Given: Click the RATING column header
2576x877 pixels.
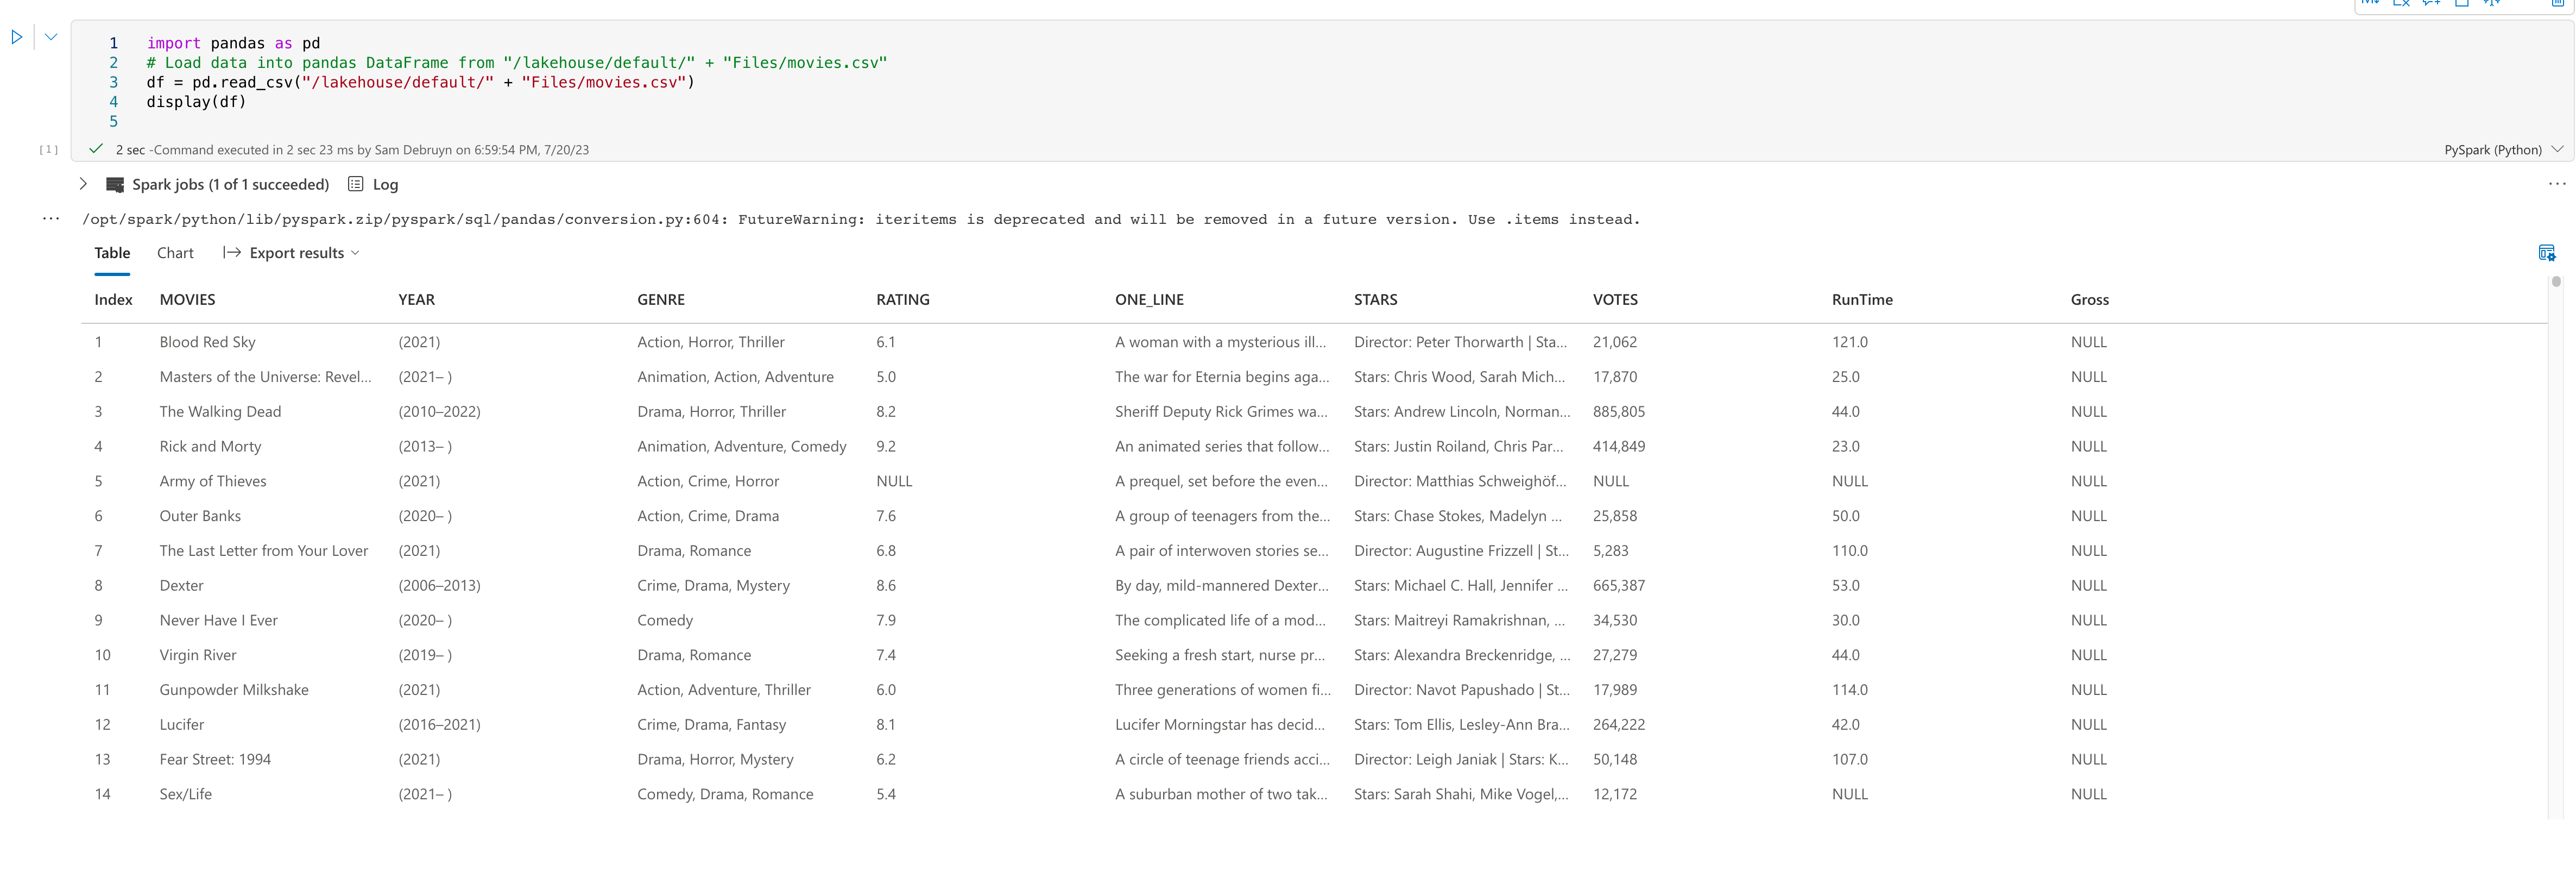Looking at the screenshot, I should (902, 300).
